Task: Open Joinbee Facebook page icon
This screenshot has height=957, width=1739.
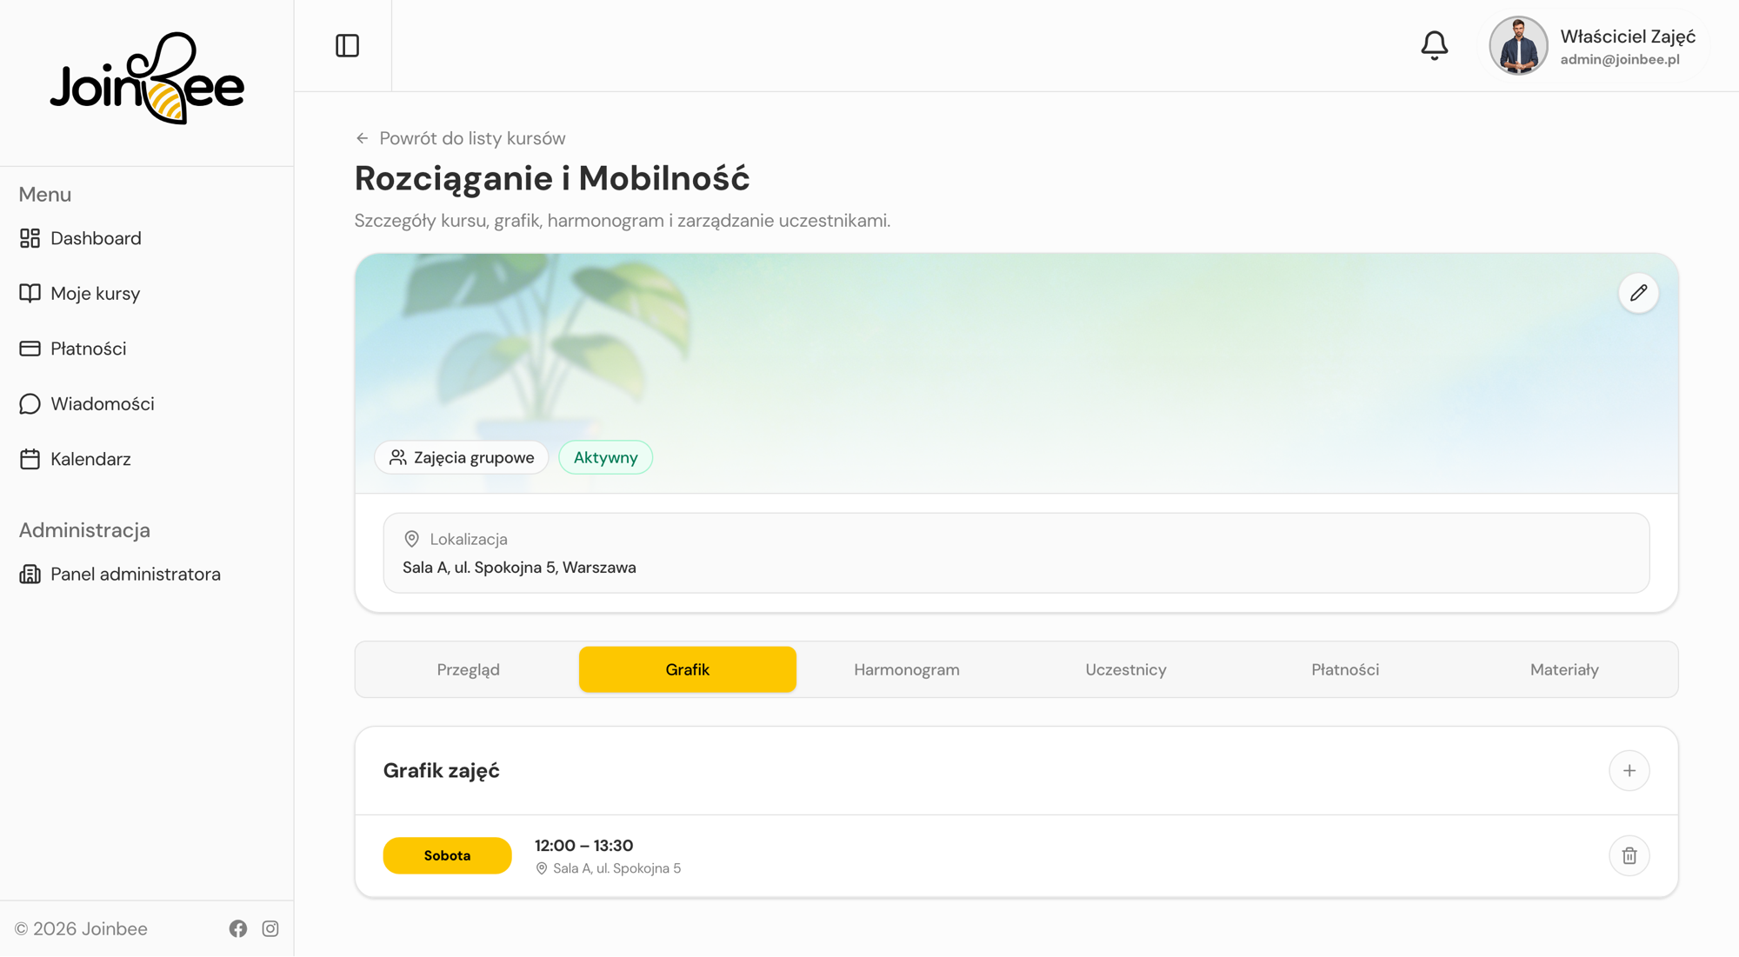Action: (x=238, y=928)
